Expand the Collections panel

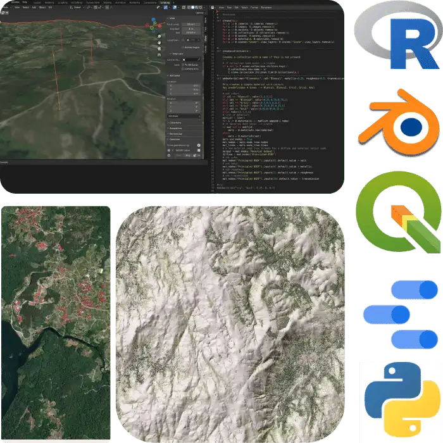pos(174,123)
